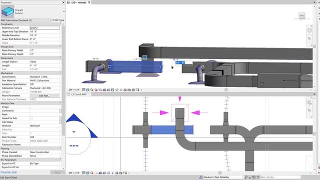Collapse the Primary End section
This screenshot has height=180, width=320.
pyautogui.click(x=60, y=46)
